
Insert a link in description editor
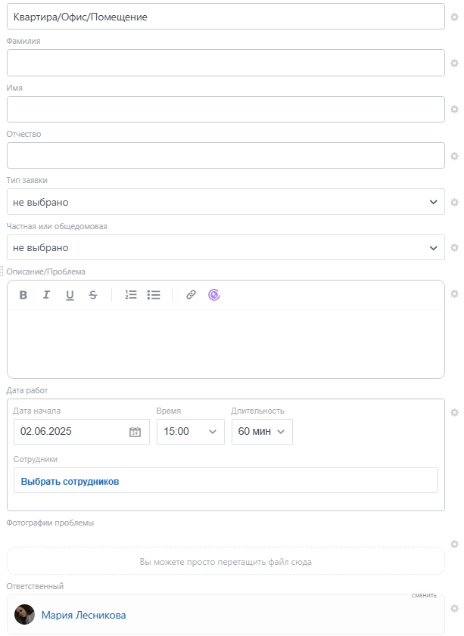tap(191, 295)
